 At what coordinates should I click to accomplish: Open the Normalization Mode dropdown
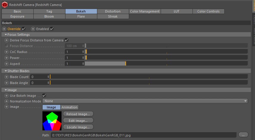(x=145, y=101)
